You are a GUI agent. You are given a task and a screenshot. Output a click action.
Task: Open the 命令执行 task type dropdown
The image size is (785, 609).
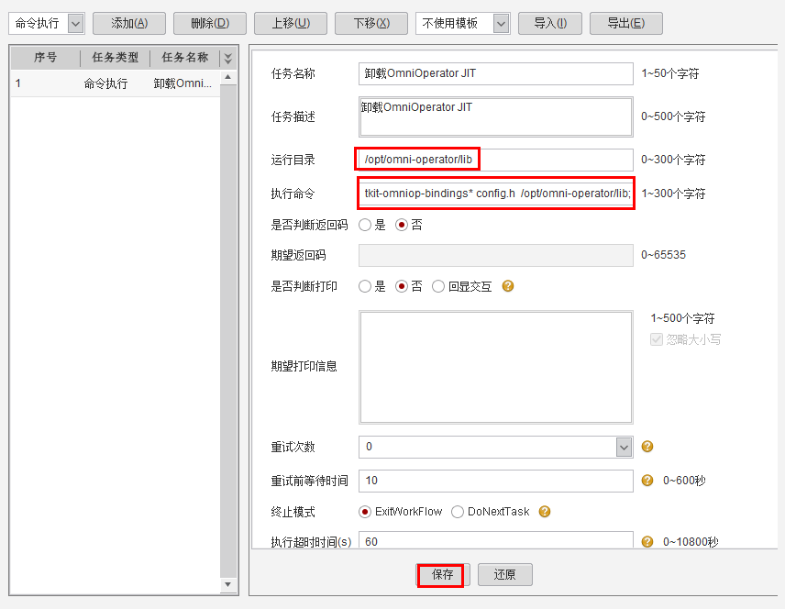coord(75,23)
